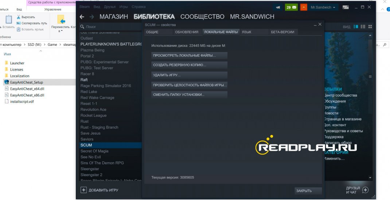The width and height of the screenshot is (390, 200).
Task: Switch library to grid view icon
Action: 370,27
